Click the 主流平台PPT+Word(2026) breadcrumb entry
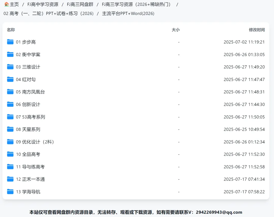The image size is (274, 217). (x=128, y=13)
